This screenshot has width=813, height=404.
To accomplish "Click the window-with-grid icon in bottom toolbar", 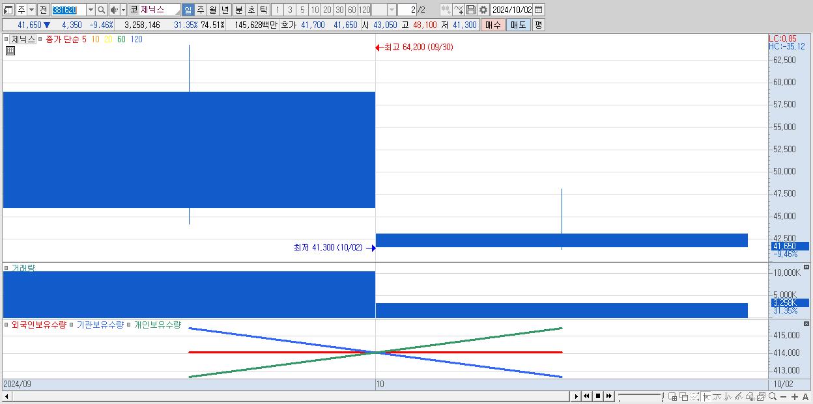I will tap(673, 396).
